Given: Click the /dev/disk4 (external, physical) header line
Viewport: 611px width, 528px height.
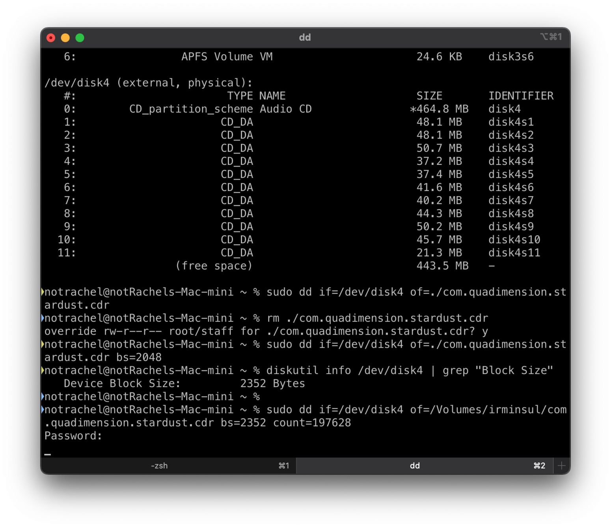Looking at the screenshot, I should [148, 83].
